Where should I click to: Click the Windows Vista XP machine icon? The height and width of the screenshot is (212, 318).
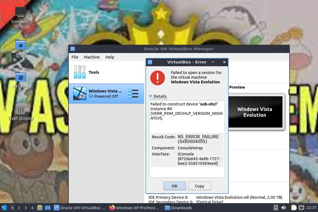pyautogui.click(x=79, y=94)
